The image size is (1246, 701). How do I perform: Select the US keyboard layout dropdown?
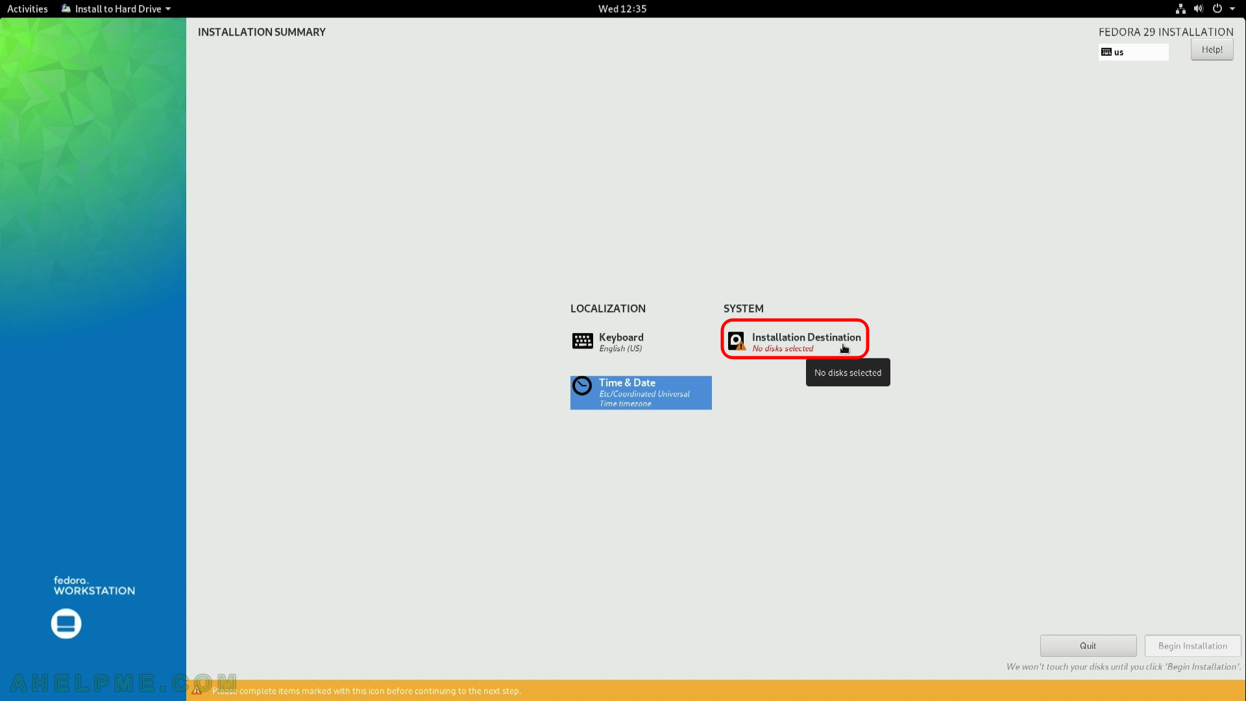[x=1133, y=51]
